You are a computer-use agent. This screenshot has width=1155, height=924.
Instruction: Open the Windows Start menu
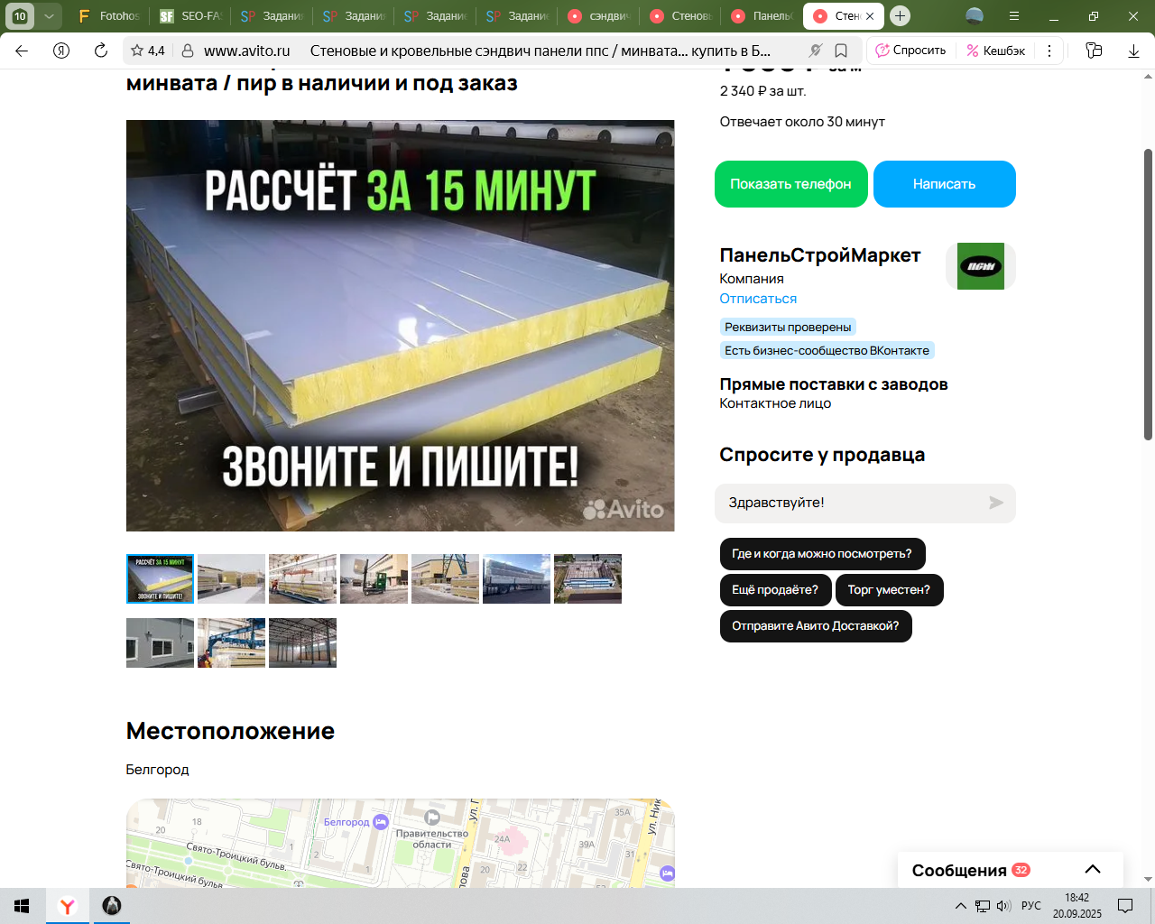click(x=22, y=906)
